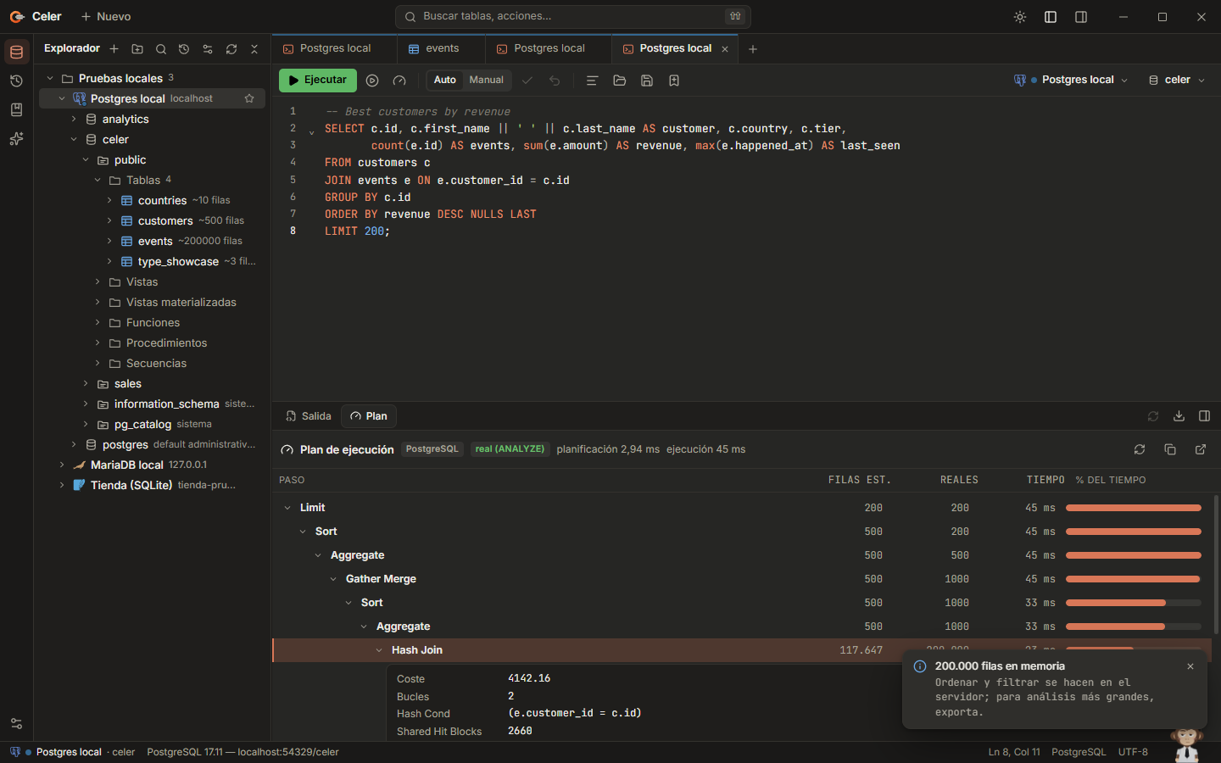Open the Salida output tab

[x=309, y=416]
